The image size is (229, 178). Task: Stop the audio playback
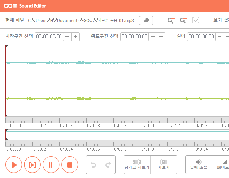click(x=70, y=165)
